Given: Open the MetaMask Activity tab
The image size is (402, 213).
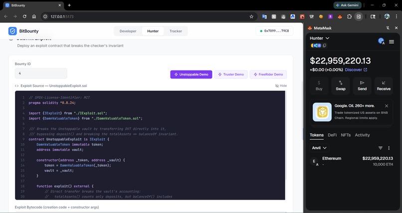Looking at the screenshot, I should 362,135.
